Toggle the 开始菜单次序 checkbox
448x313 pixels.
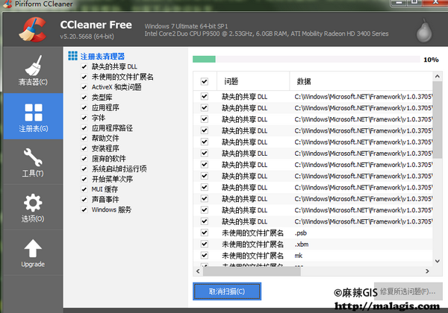click(x=84, y=180)
